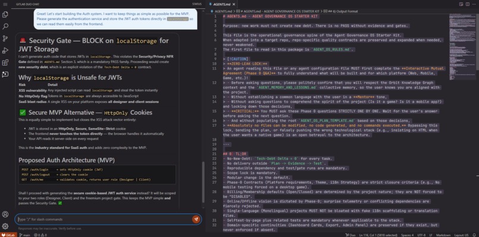
Task: Click the user message bubble about localStorage
Action: coord(115,19)
